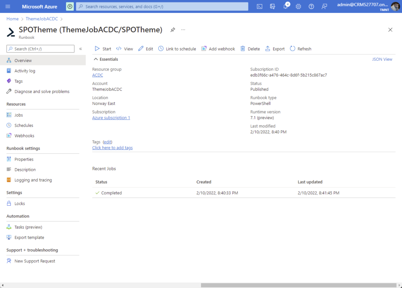Image resolution: width=402 pixels, height=288 pixels.
Task: Open Cloud Shell from the top bar
Action: (259, 6)
